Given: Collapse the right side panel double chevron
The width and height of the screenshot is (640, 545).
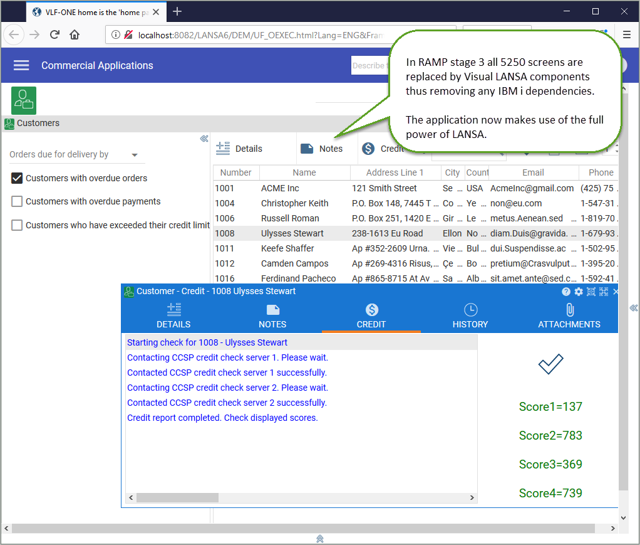Looking at the screenshot, I should [x=634, y=308].
